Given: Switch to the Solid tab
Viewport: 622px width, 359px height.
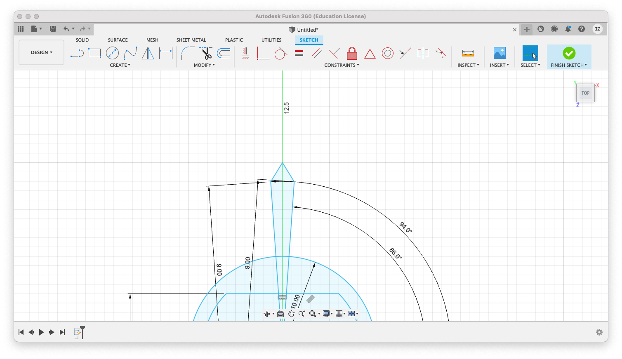Looking at the screenshot, I should pyautogui.click(x=82, y=40).
